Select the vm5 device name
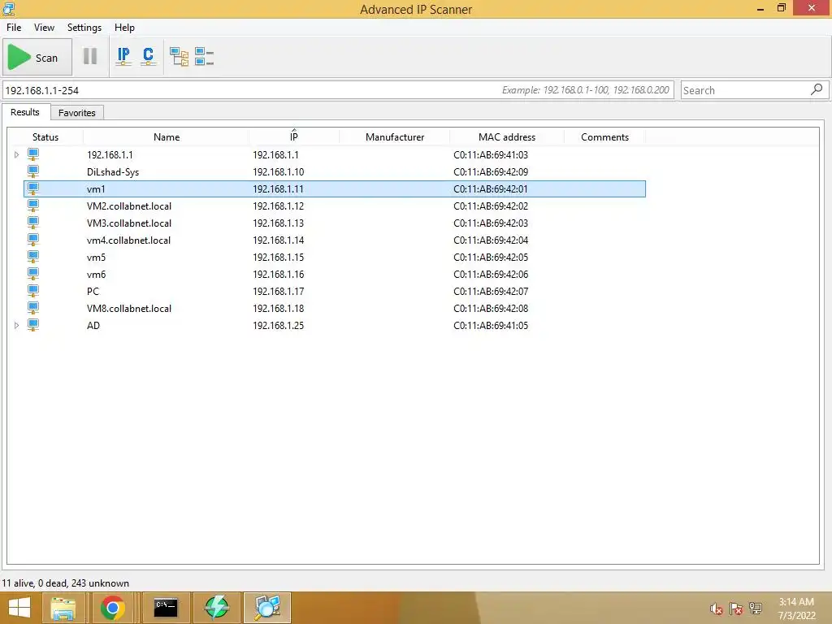 [x=96, y=258]
